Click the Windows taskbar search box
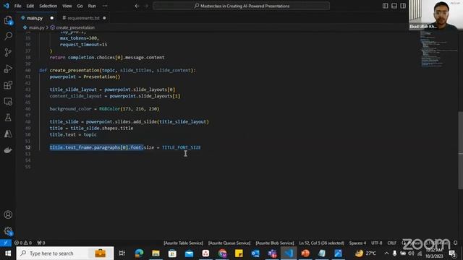The width and height of the screenshot is (463, 260). coord(65,253)
